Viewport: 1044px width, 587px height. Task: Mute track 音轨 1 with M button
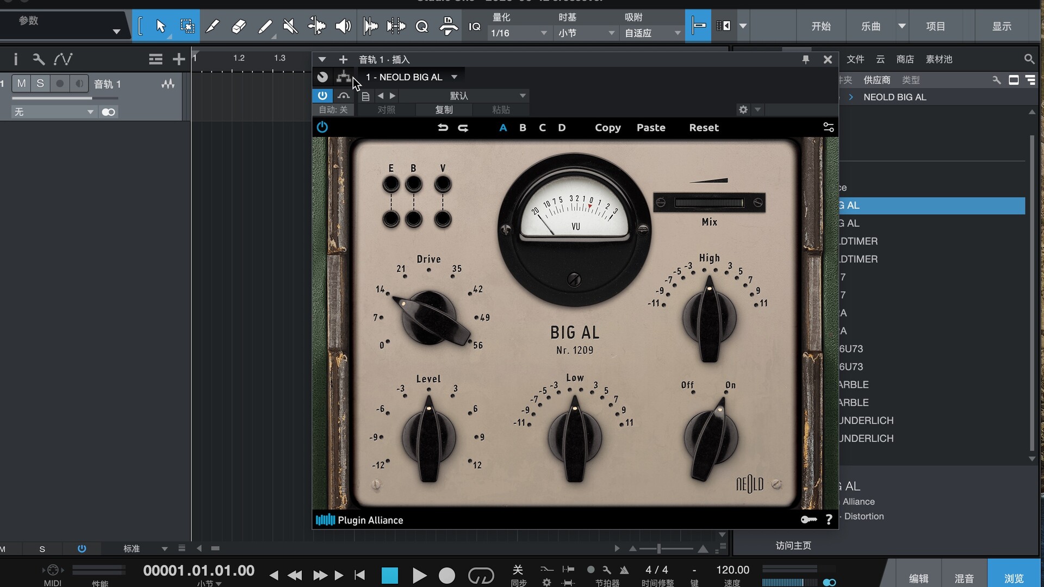21,84
